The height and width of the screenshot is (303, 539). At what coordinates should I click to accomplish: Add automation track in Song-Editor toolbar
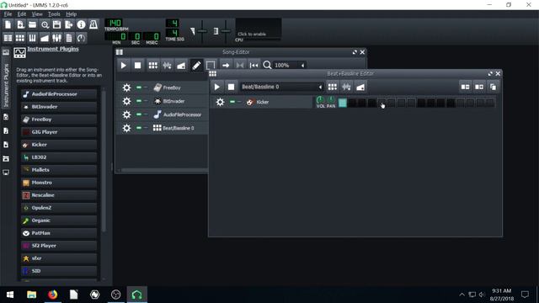[181, 66]
